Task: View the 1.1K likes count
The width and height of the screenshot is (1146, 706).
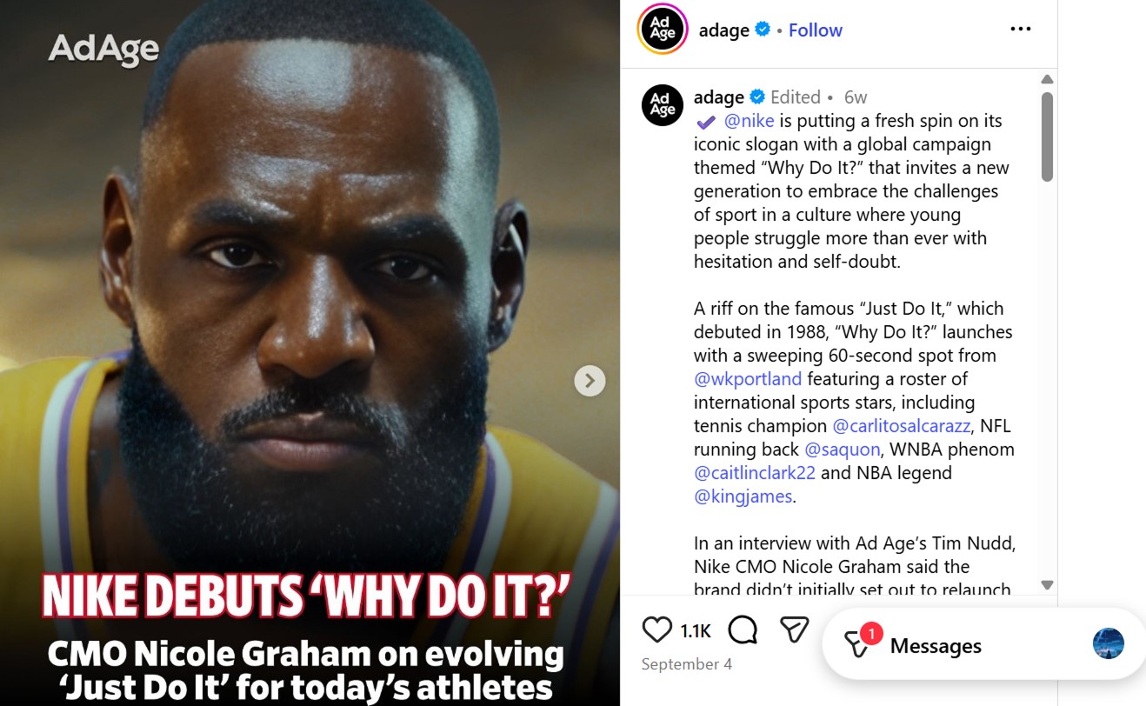Action: coord(696,631)
